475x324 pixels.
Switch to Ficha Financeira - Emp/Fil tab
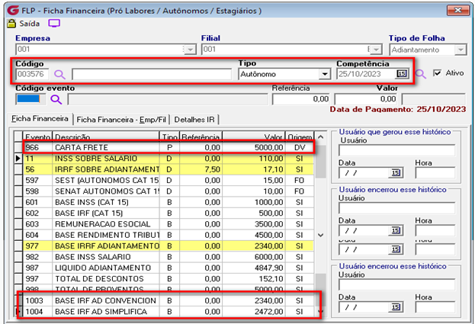pos(121,120)
